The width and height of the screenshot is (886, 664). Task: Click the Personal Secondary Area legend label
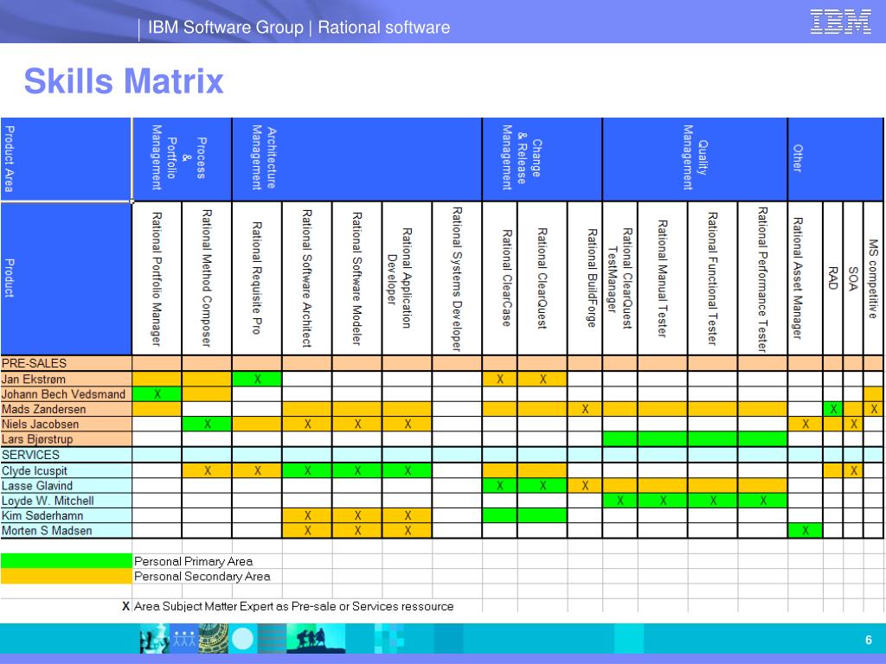(202, 577)
